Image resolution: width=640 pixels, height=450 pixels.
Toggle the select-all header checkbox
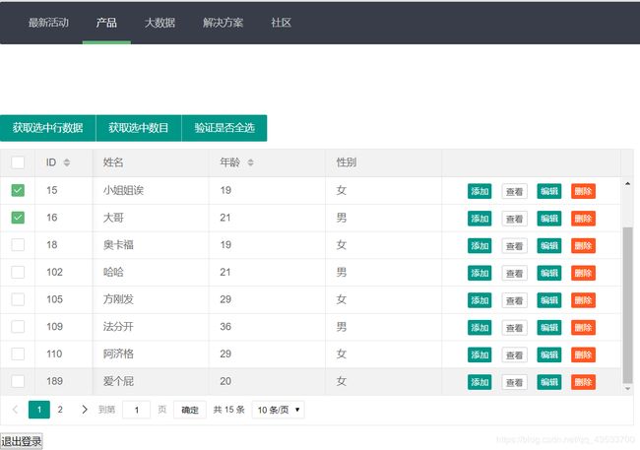[x=18, y=162]
